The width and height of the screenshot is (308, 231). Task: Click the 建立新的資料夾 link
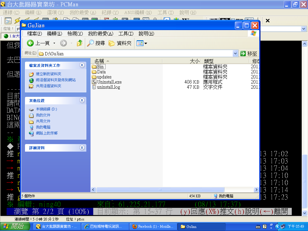click(x=48, y=74)
